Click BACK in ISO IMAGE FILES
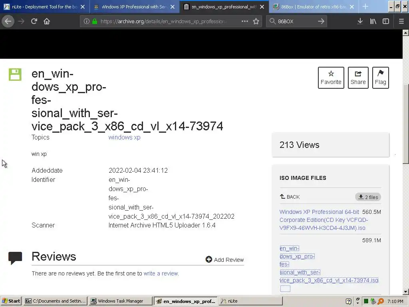The height and width of the screenshot is (307, 409). [x=290, y=197]
